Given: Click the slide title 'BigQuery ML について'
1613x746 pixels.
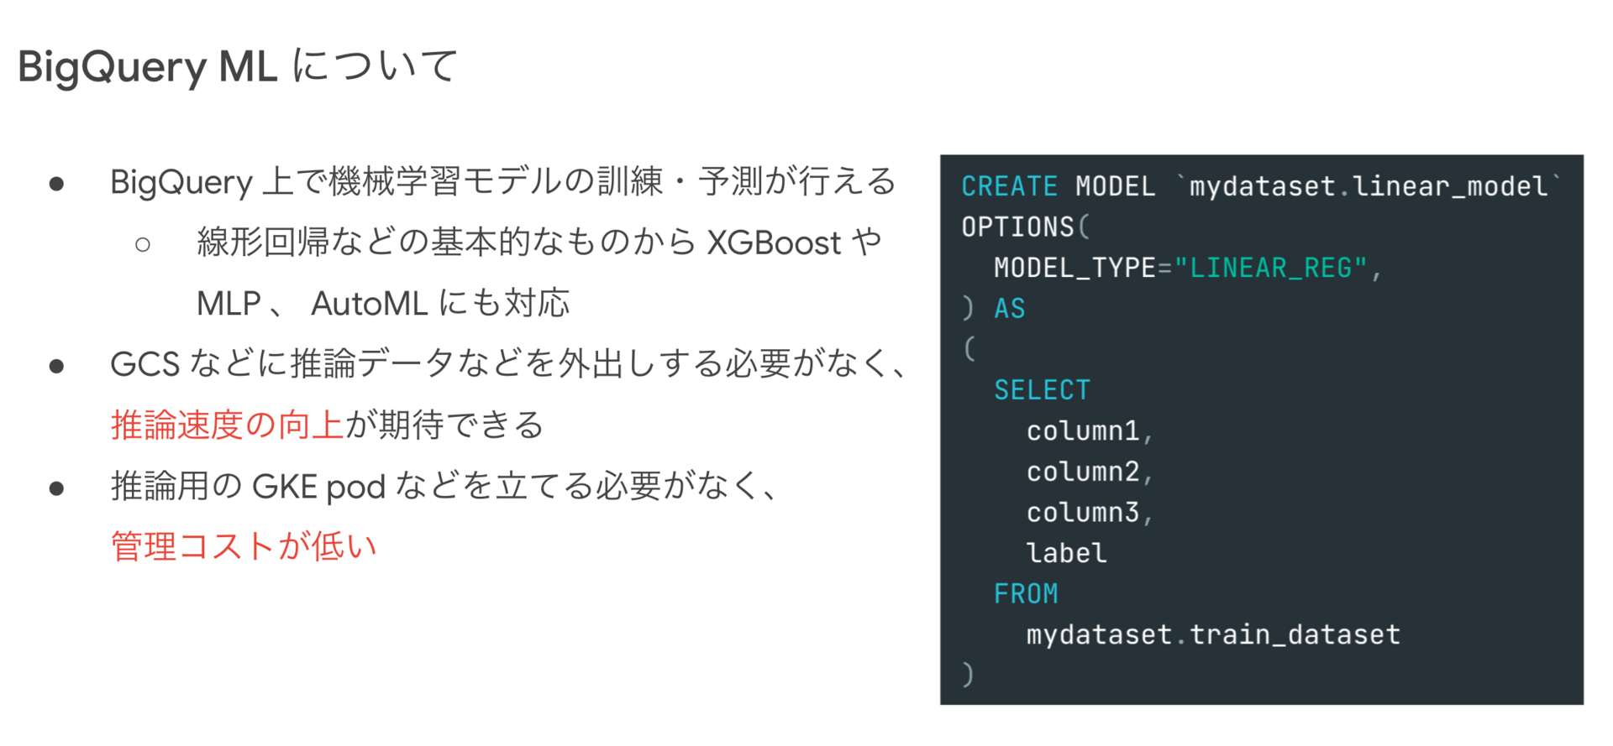Looking at the screenshot, I should 238,65.
